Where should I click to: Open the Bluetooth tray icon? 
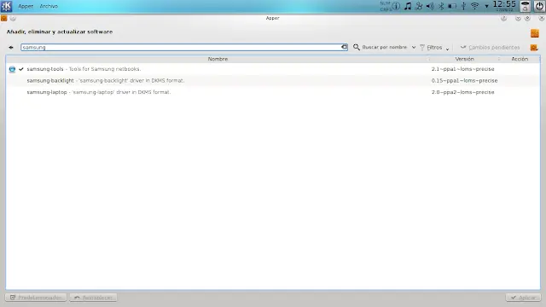coord(441,6)
